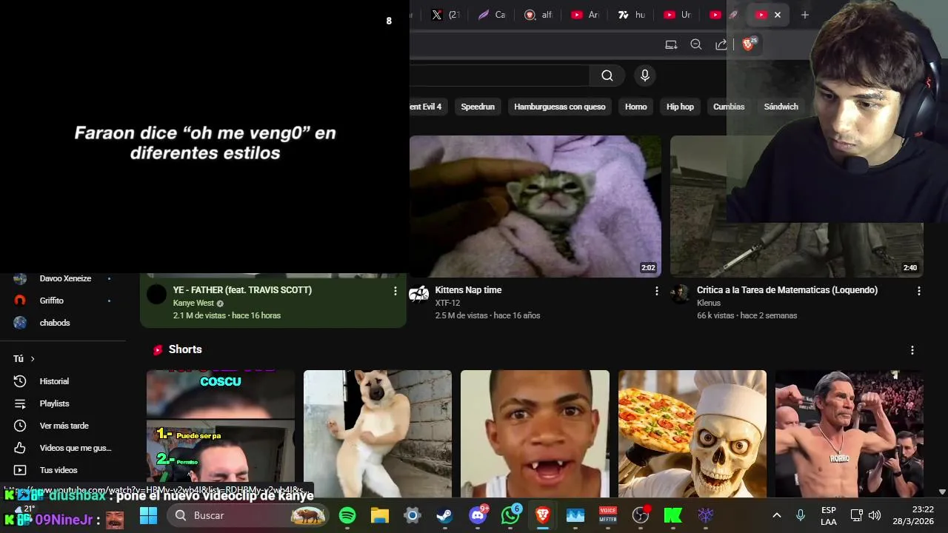
Task: Switch to the 'Ar' YouTube tab
Action: [x=585, y=15]
